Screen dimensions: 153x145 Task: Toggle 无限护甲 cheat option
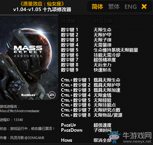click(102, 35)
